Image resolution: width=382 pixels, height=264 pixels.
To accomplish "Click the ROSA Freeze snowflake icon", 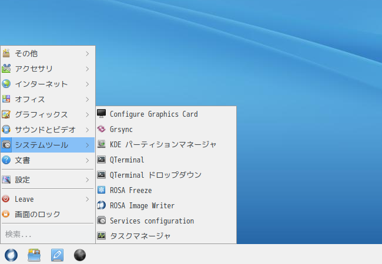I will [x=101, y=190].
